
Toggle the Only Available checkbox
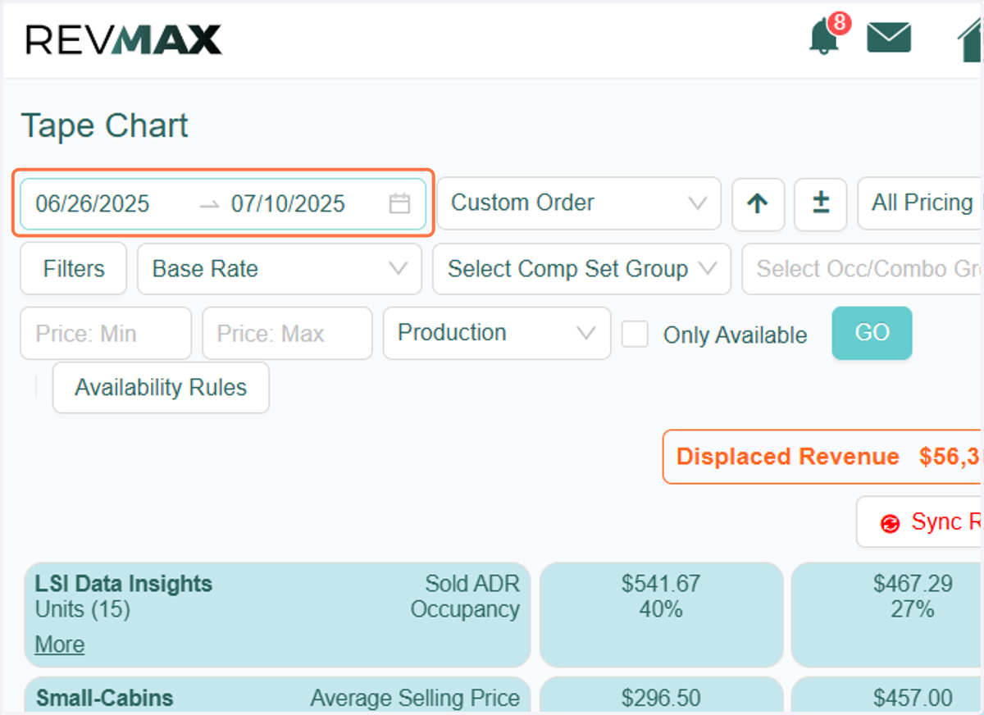[x=635, y=335]
